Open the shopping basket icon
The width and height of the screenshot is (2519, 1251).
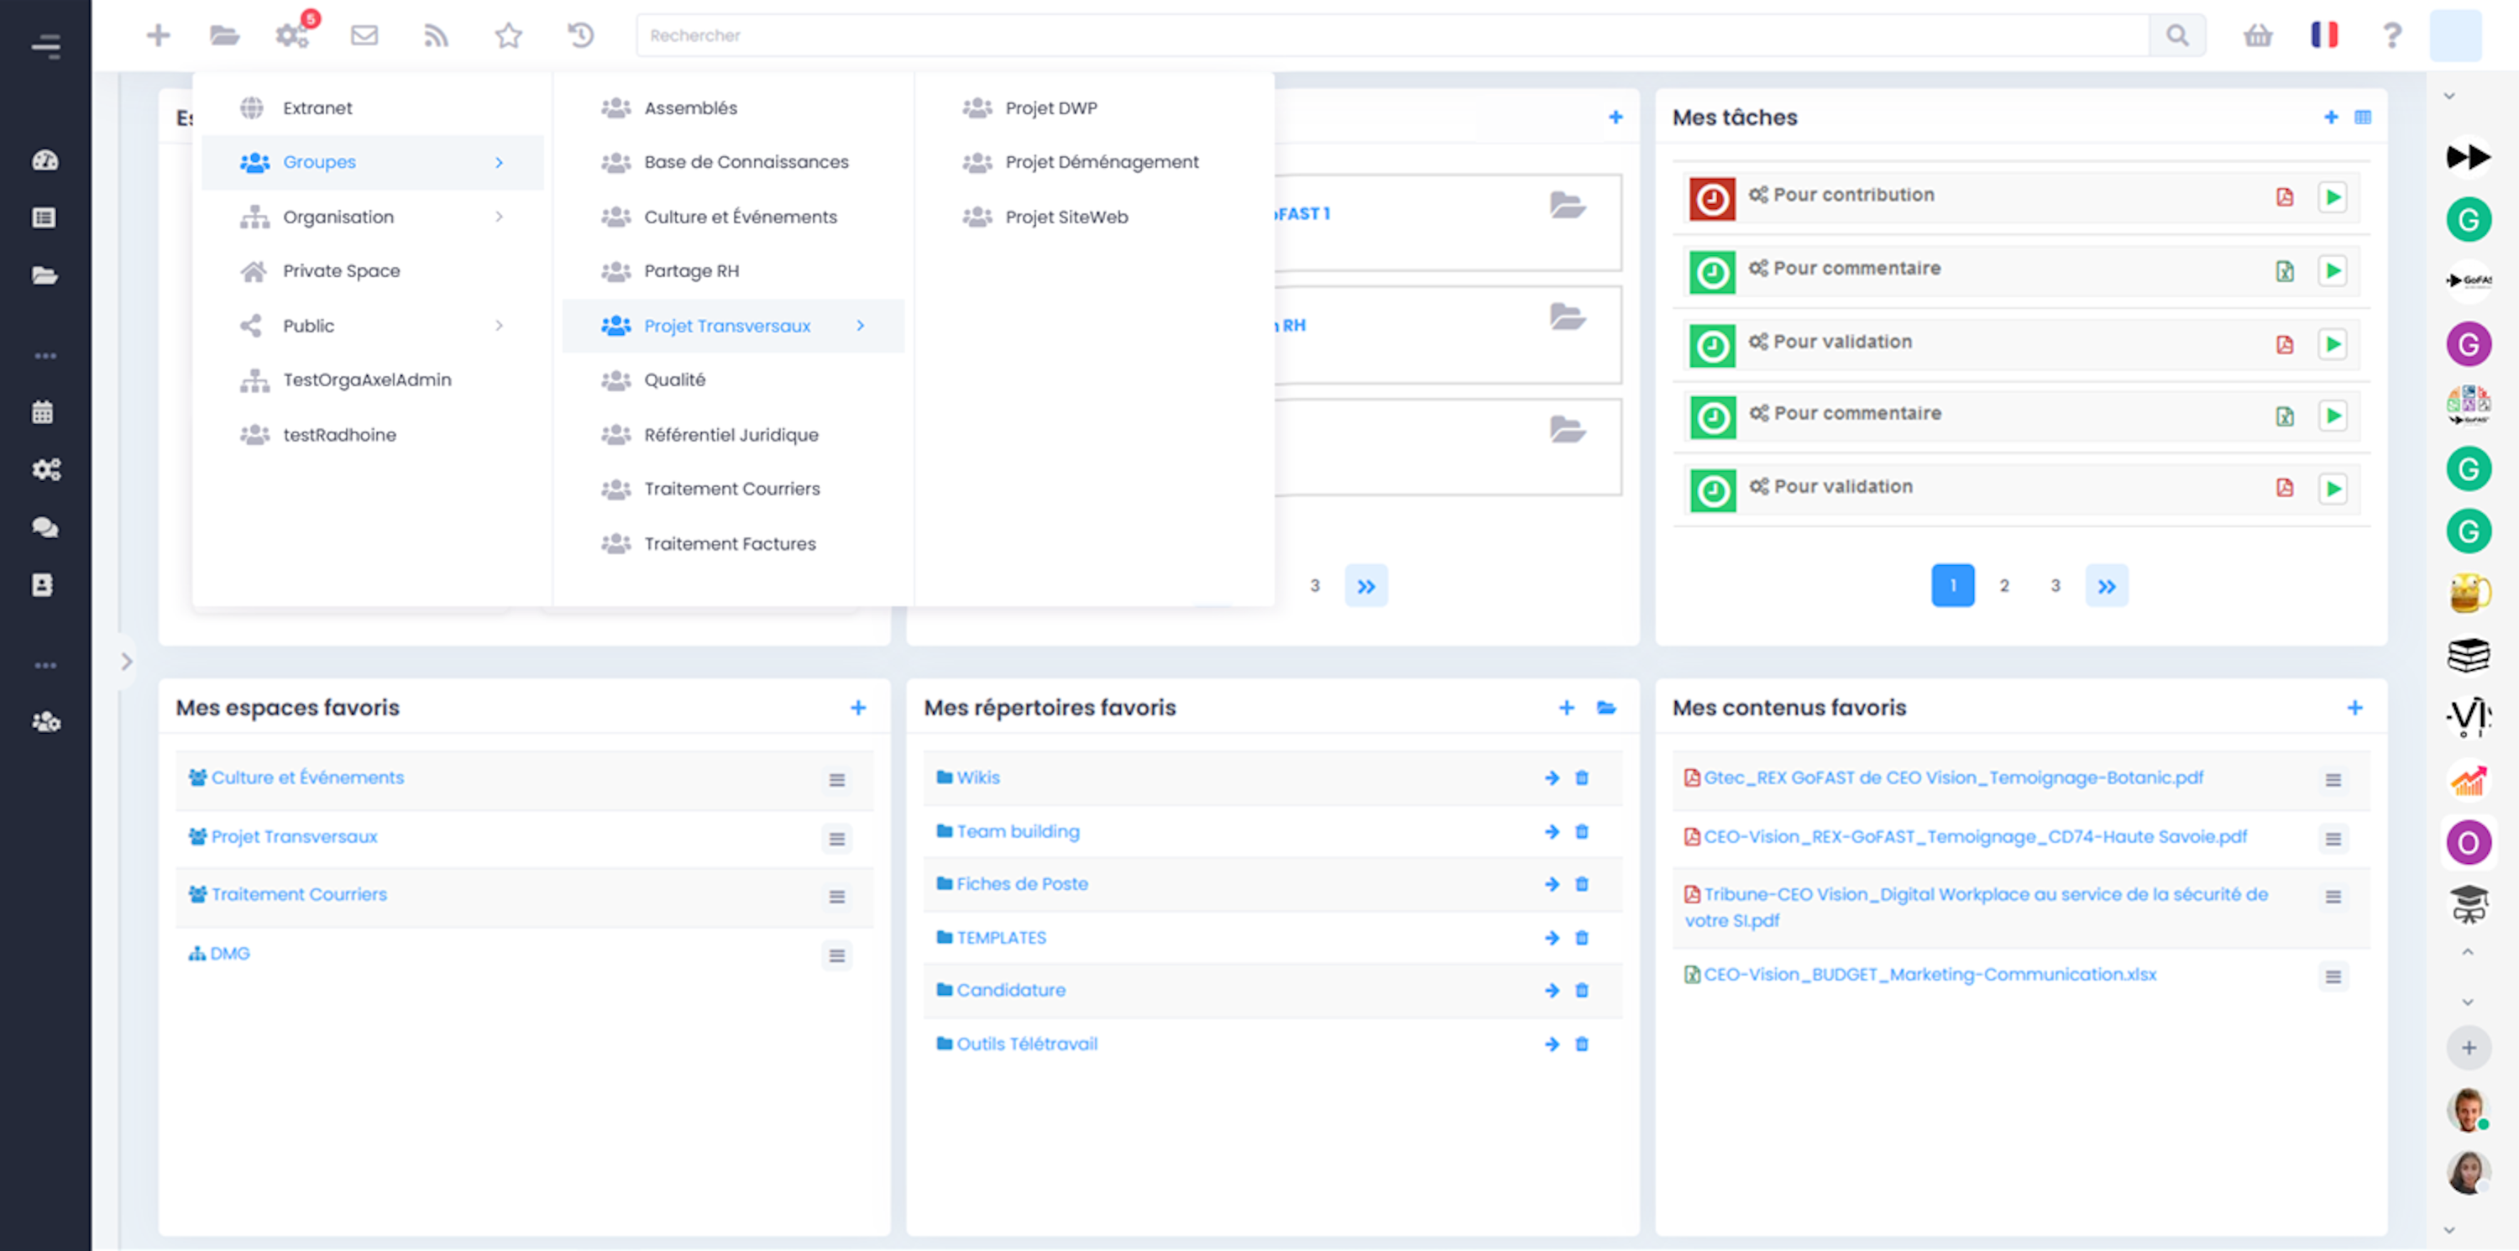(x=2257, y=35)
